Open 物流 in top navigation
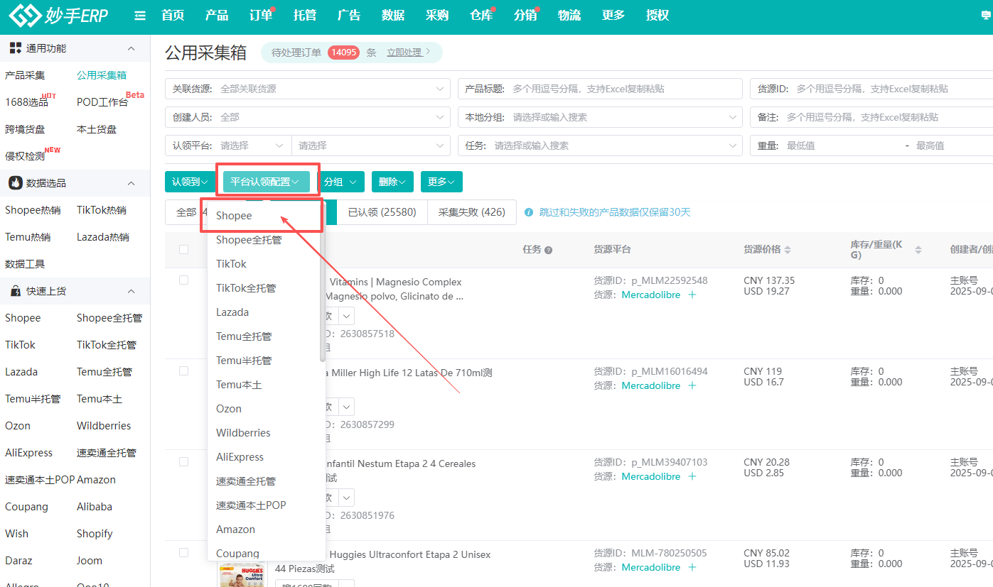The width and height of the screenshot is (993, 587). [x=569, y=16]
